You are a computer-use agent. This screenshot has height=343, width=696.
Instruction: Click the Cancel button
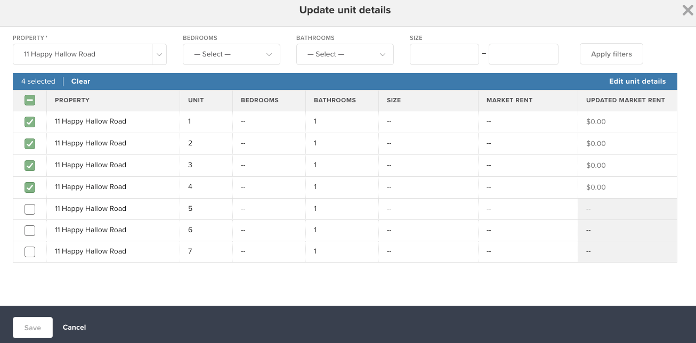click(x=74, y=327)
